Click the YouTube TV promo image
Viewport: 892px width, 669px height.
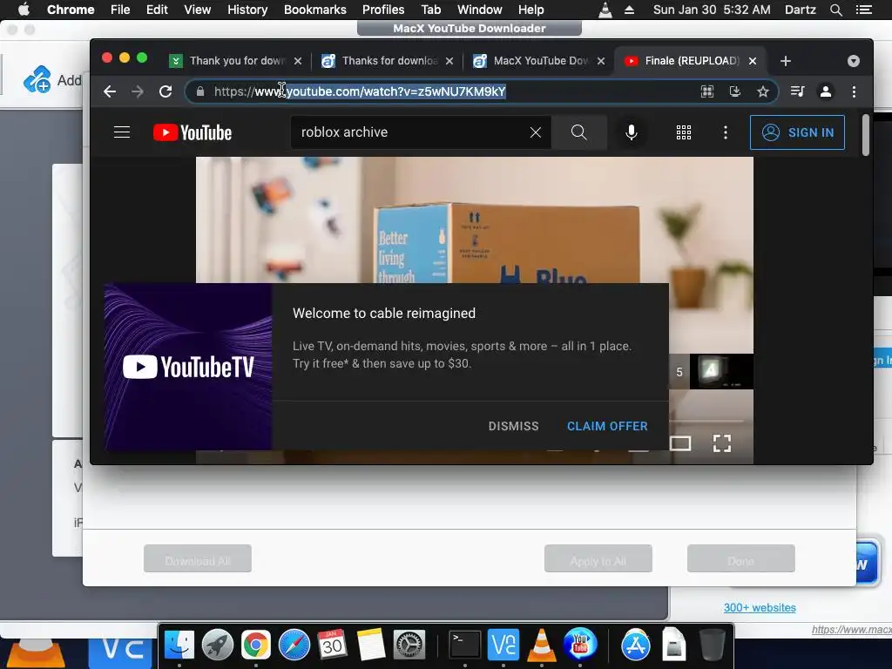pyautogui.click(x=188, y=367)
